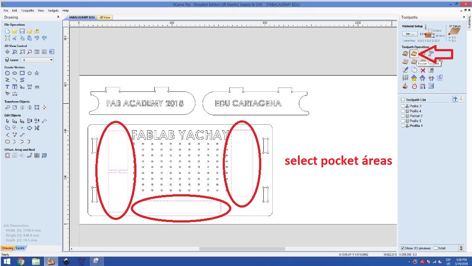Open the Profile Toolpath operation

click(x=405, y=54)
